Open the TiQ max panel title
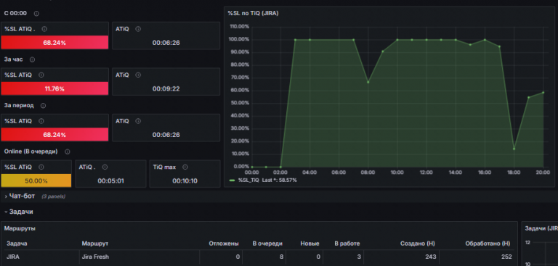This screenshot has width=558, height=266. 164,167
